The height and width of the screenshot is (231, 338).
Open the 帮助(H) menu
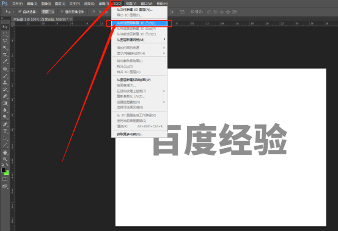point(162,4)
